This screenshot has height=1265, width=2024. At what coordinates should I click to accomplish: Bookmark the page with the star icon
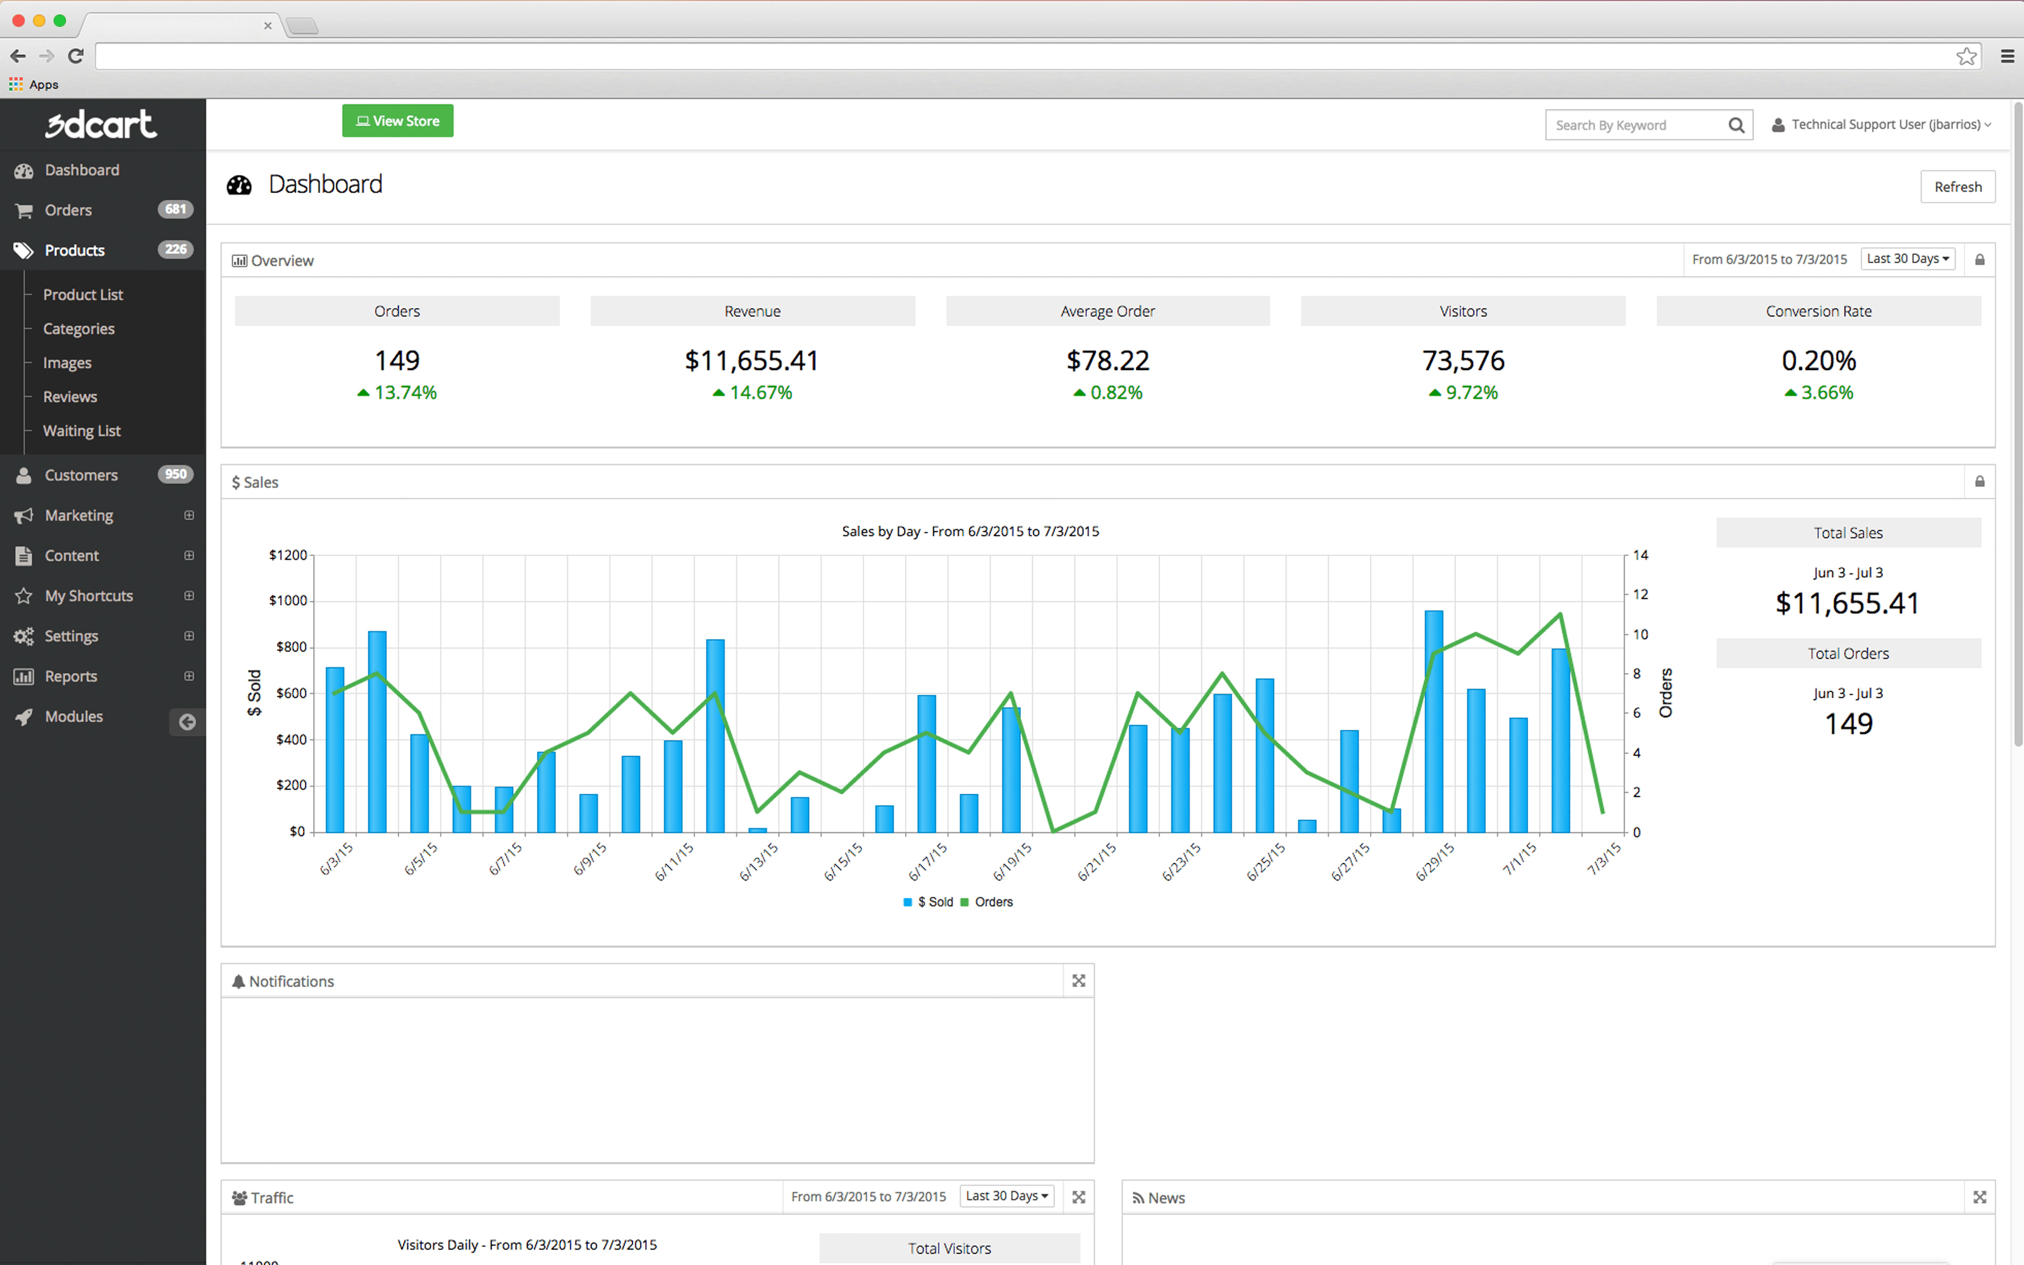coord(1966,56)
